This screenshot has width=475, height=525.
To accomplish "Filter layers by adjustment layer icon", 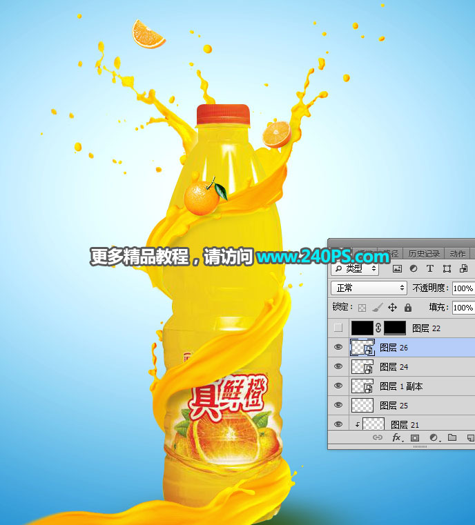I will pos(414,268).
